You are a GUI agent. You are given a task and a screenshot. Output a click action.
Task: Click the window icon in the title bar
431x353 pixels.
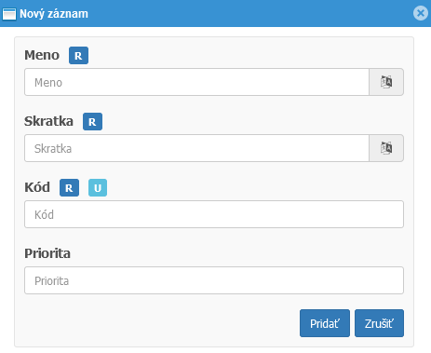(x=9, y=14)
